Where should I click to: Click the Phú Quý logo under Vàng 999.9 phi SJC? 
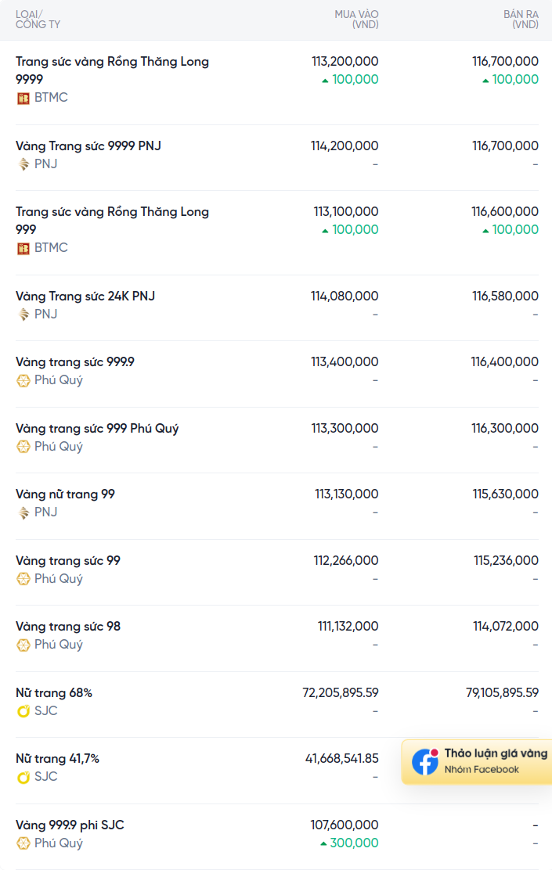[x=23, y=843]
